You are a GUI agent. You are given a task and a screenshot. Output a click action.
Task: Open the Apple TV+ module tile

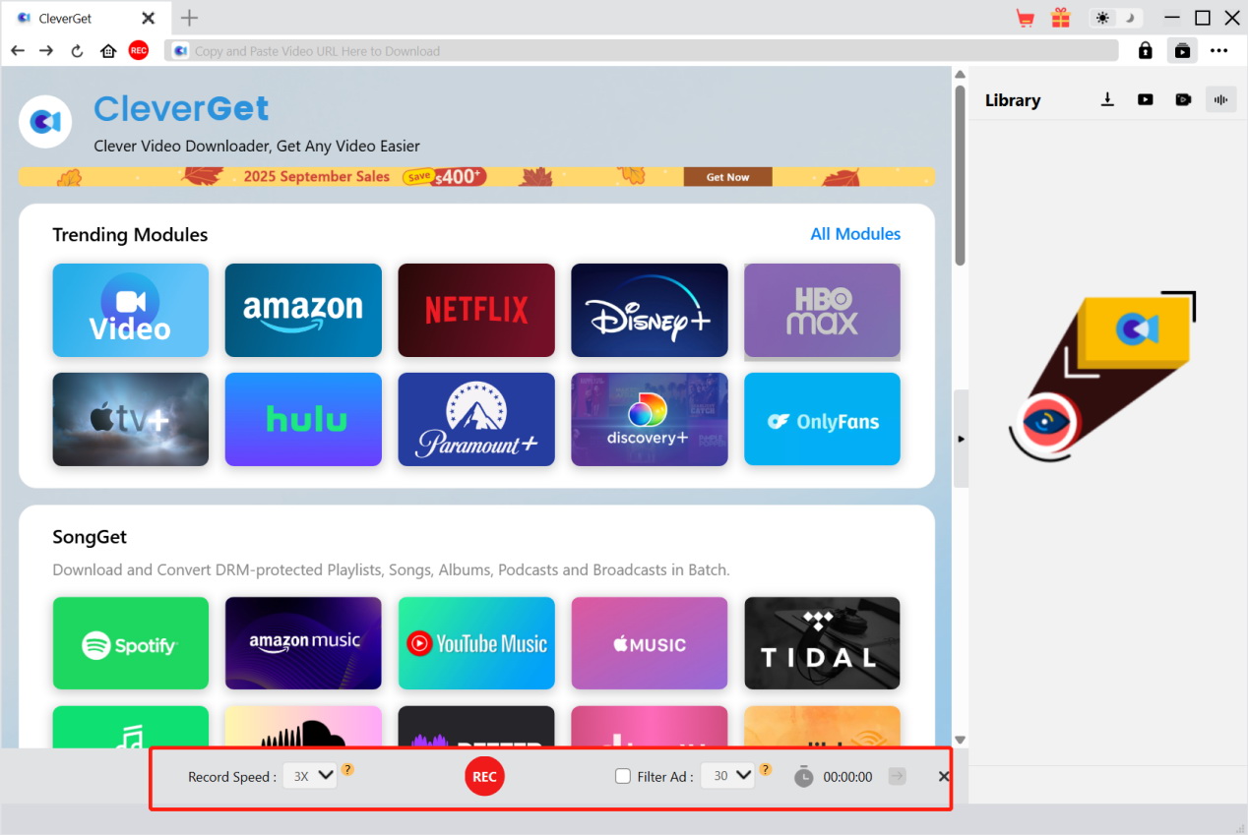[131, 419]
